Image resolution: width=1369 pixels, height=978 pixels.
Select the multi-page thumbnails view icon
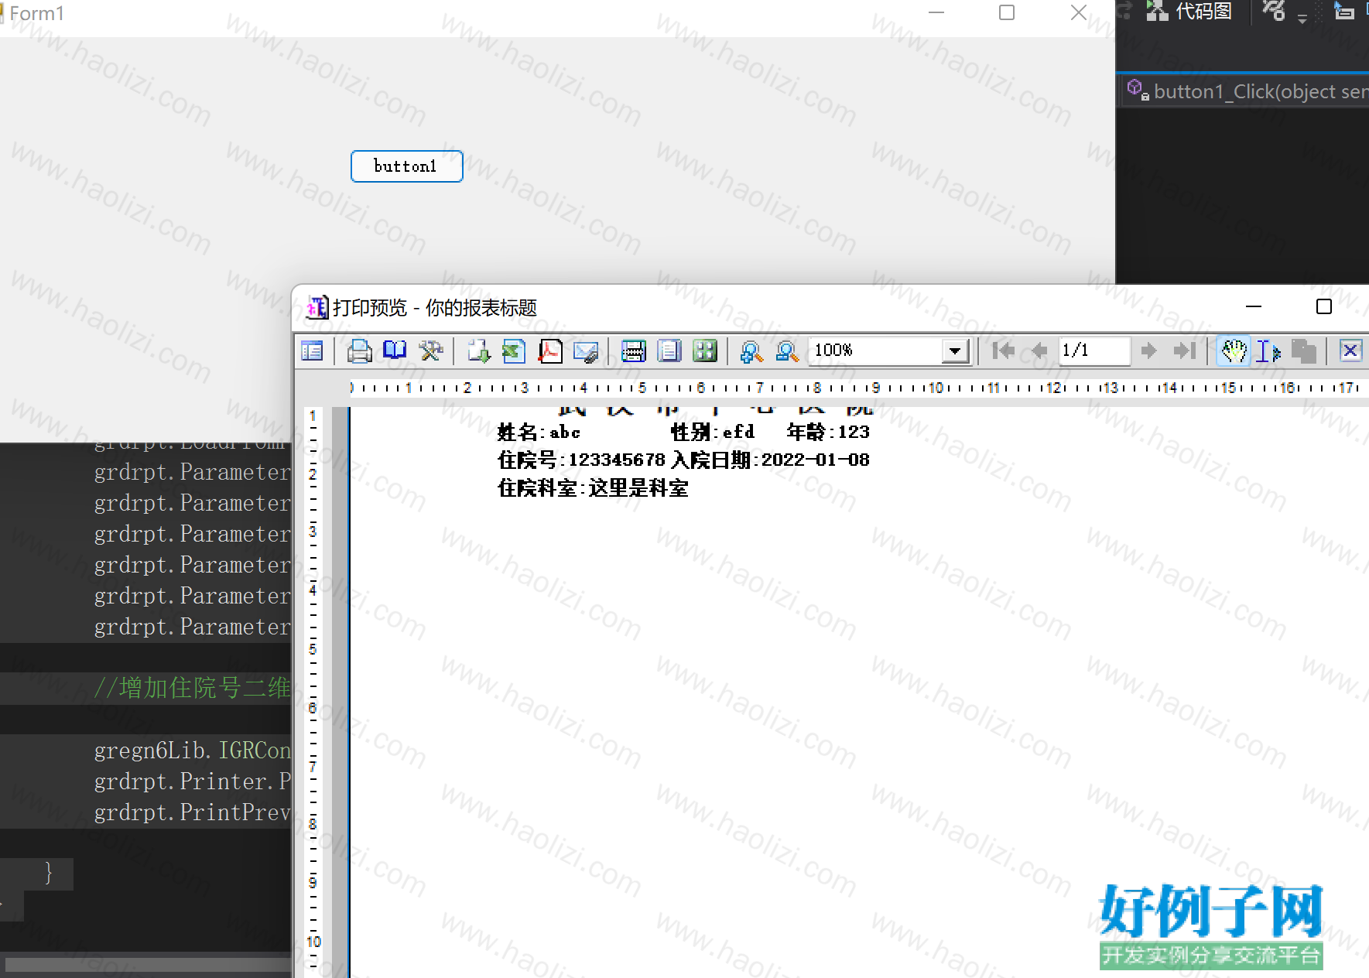coord(705,351)
